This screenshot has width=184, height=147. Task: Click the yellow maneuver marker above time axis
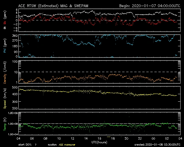[108, 137]
